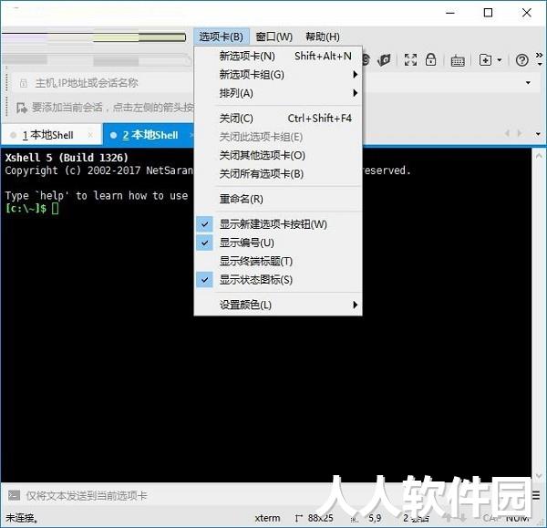
Task: Open the address bar dropdown arrow
Action: (528, 83)
